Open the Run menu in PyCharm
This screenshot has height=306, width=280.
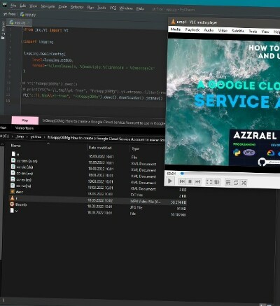click(x=90, y=7)
